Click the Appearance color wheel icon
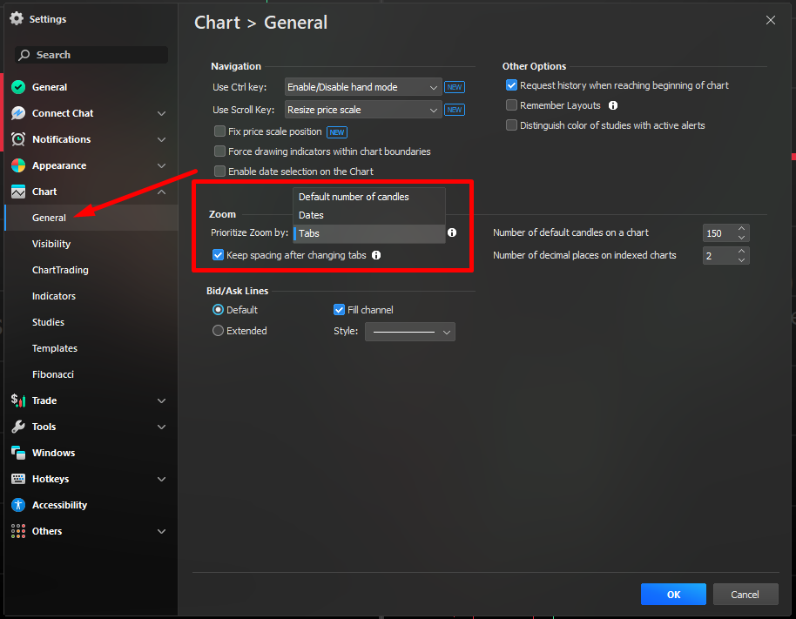 click(x=18, y=165)
